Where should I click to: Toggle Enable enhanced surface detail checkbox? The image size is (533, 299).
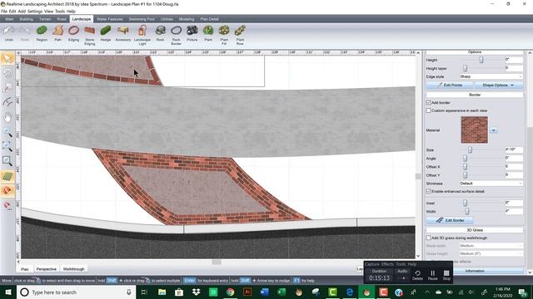(x=429, y=191)
